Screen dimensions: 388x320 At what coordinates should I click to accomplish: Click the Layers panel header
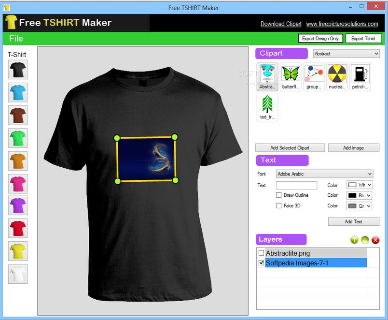[x=281, y=239]
